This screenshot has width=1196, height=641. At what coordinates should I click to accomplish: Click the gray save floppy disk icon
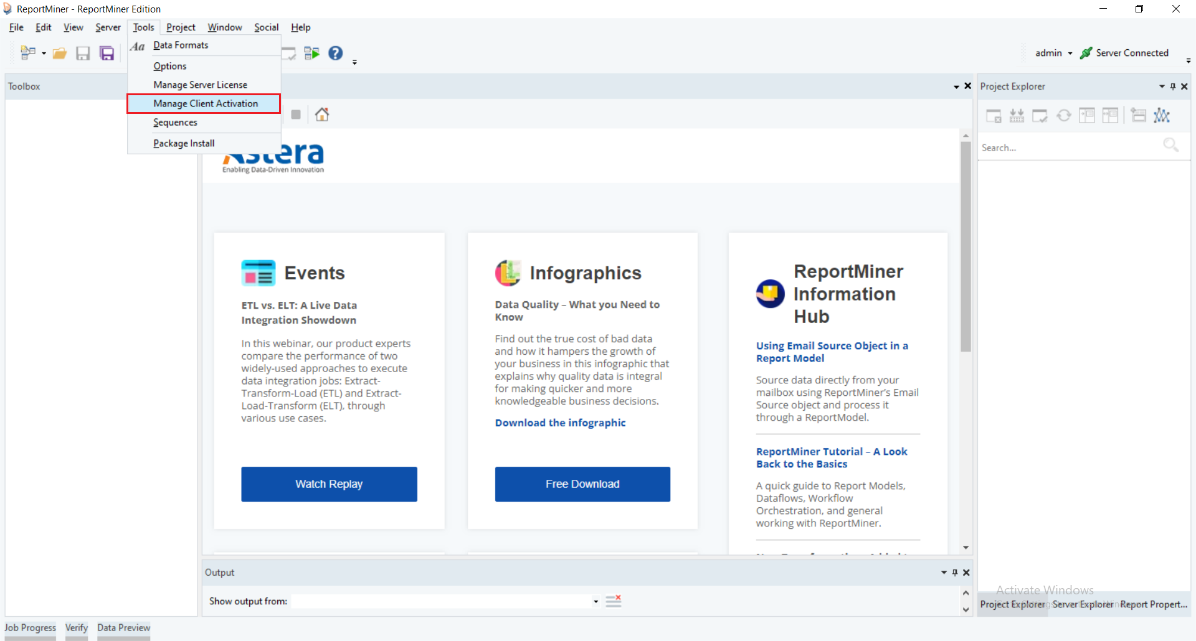[83, 54]
